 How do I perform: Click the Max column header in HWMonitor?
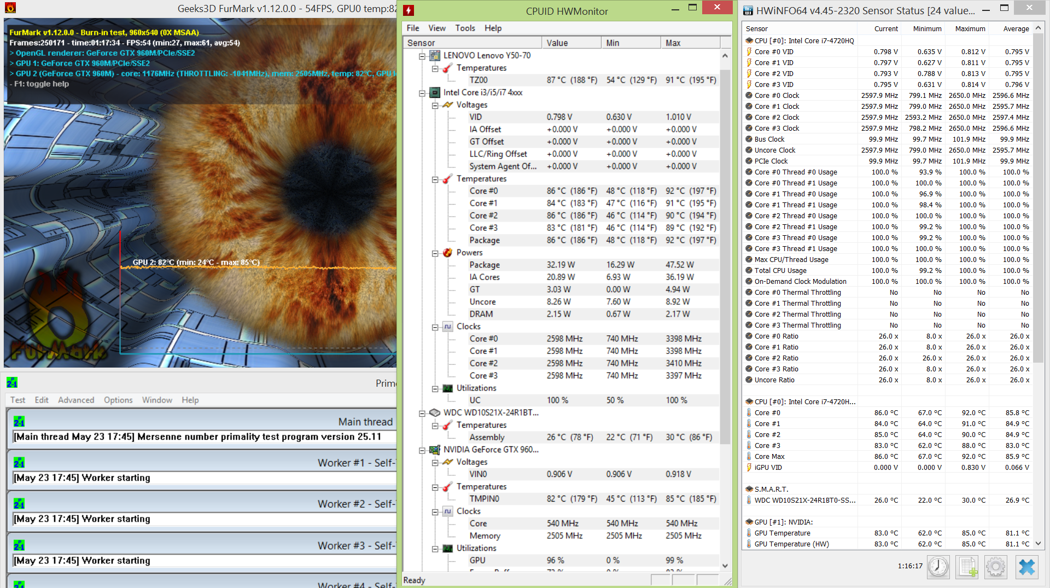click(x=691, y=43)
